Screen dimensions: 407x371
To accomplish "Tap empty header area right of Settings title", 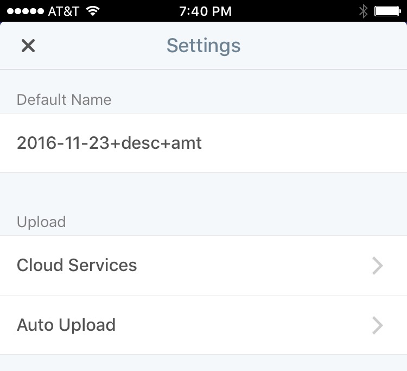I will pos(326,46).
